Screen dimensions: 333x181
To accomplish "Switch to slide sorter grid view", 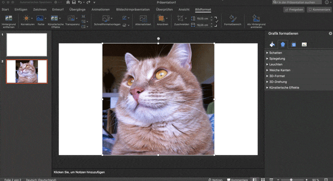I will tap(263, 180).
